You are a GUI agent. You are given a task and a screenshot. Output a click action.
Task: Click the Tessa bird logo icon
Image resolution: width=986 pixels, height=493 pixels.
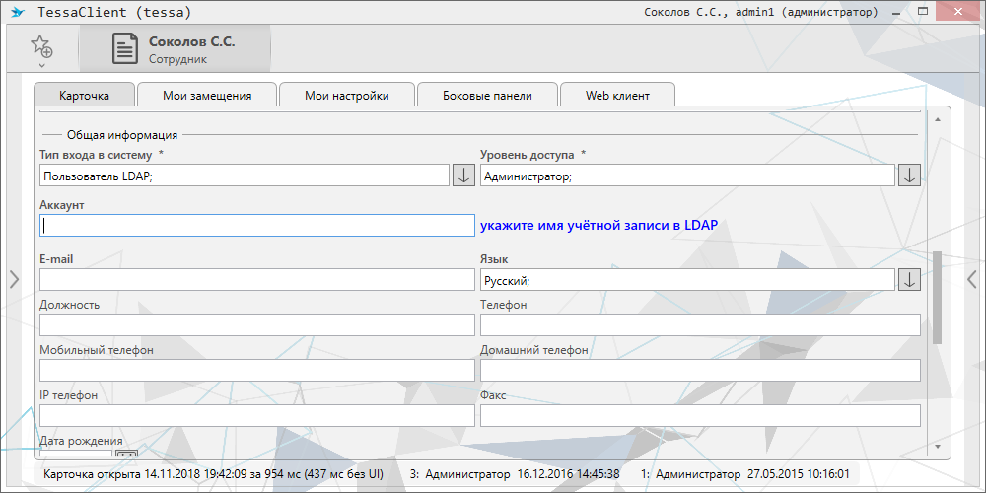pos(17,13)
